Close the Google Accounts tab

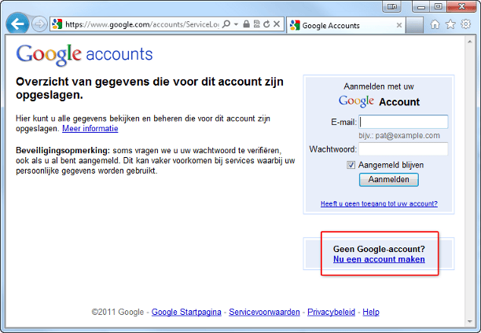pos(399,25)
